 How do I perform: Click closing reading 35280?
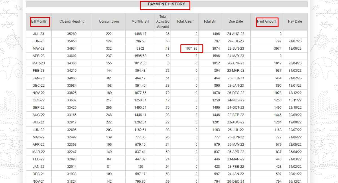point(72,34)
